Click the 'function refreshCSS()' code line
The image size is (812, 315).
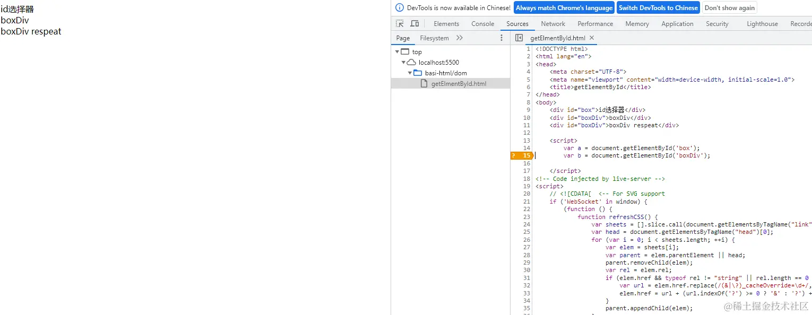tap(618, 217)
